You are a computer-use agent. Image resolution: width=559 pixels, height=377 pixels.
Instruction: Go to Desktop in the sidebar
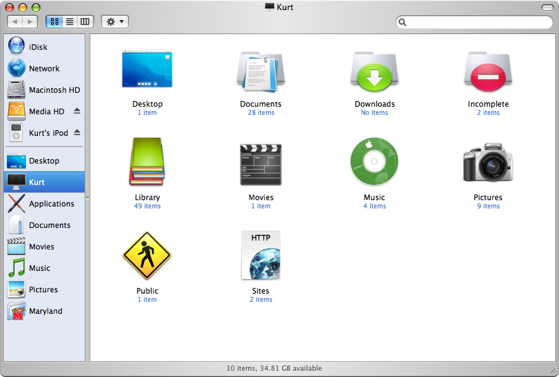click(x=44, y=160)
